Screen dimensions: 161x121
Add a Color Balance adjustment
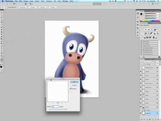pyautogui.click(x=149, y=33)
